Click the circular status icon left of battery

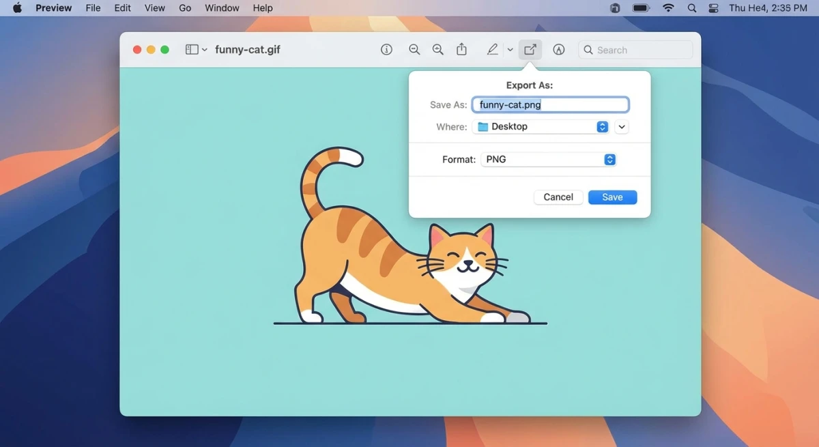pos(615,8)
